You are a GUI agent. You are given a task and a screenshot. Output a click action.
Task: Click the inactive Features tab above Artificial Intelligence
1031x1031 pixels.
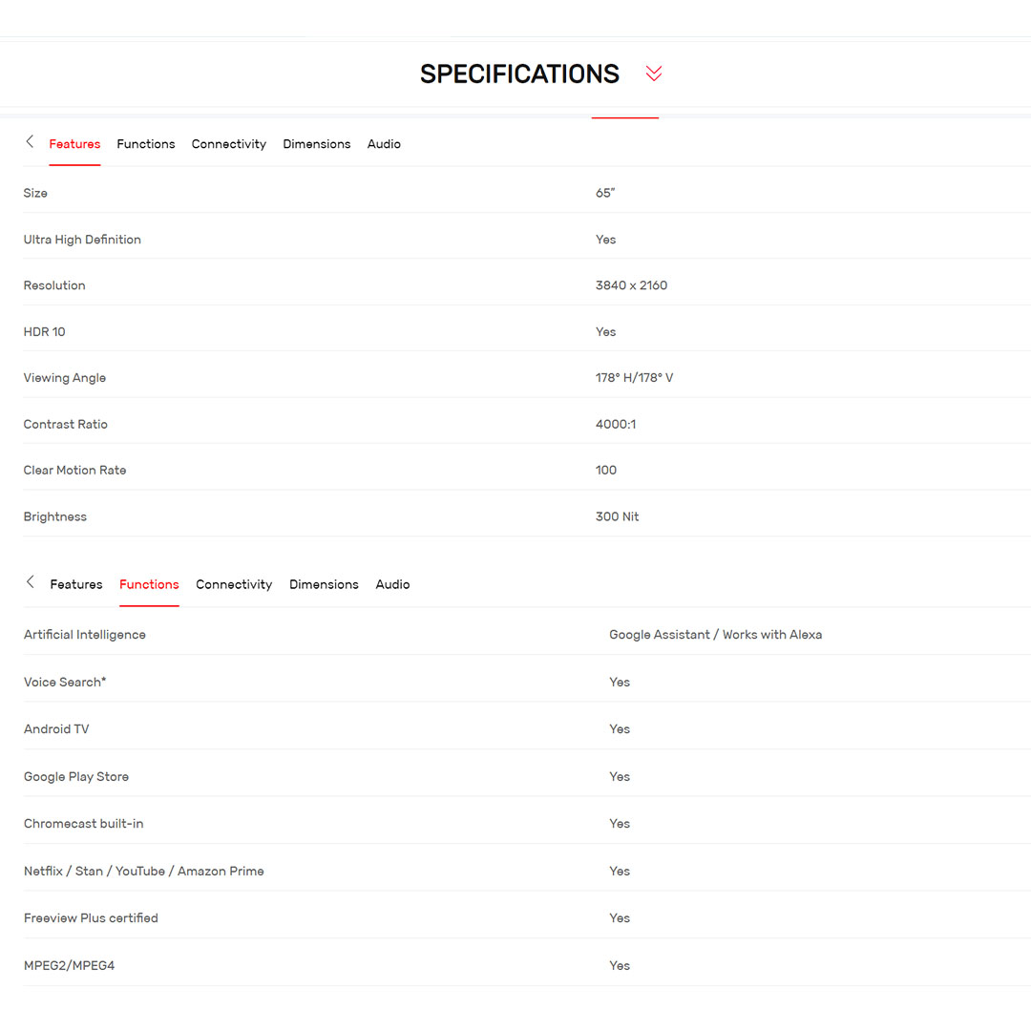pos(76,584)
